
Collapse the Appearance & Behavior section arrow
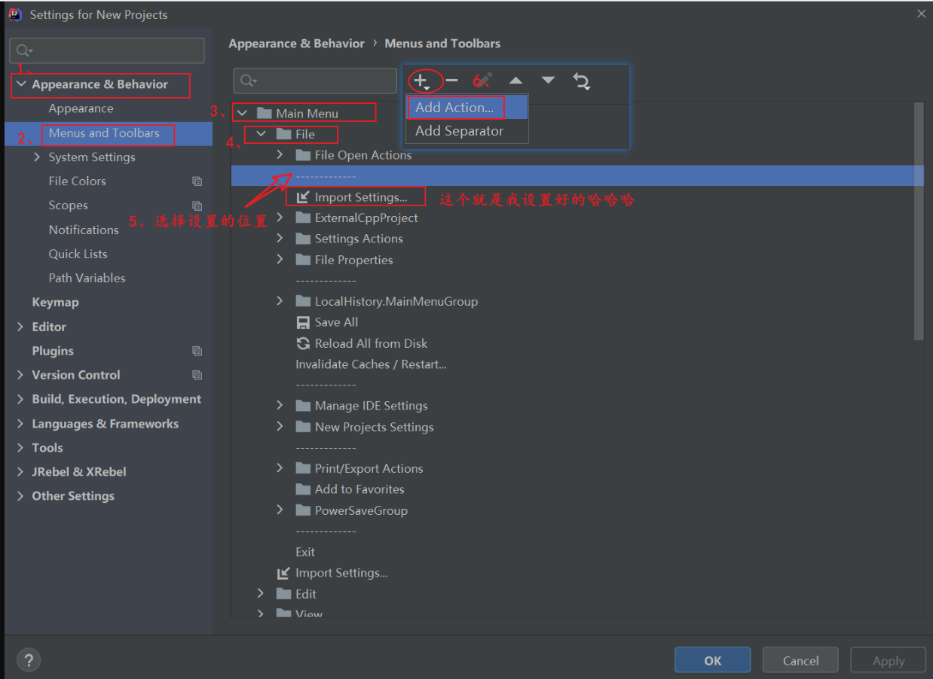[x=21, y=84]
